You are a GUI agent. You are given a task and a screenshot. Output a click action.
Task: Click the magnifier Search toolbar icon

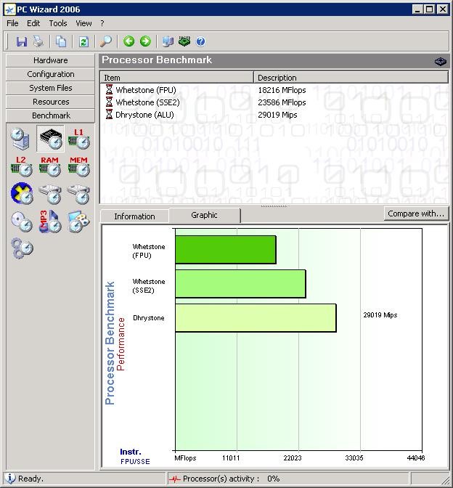point(106,41)
